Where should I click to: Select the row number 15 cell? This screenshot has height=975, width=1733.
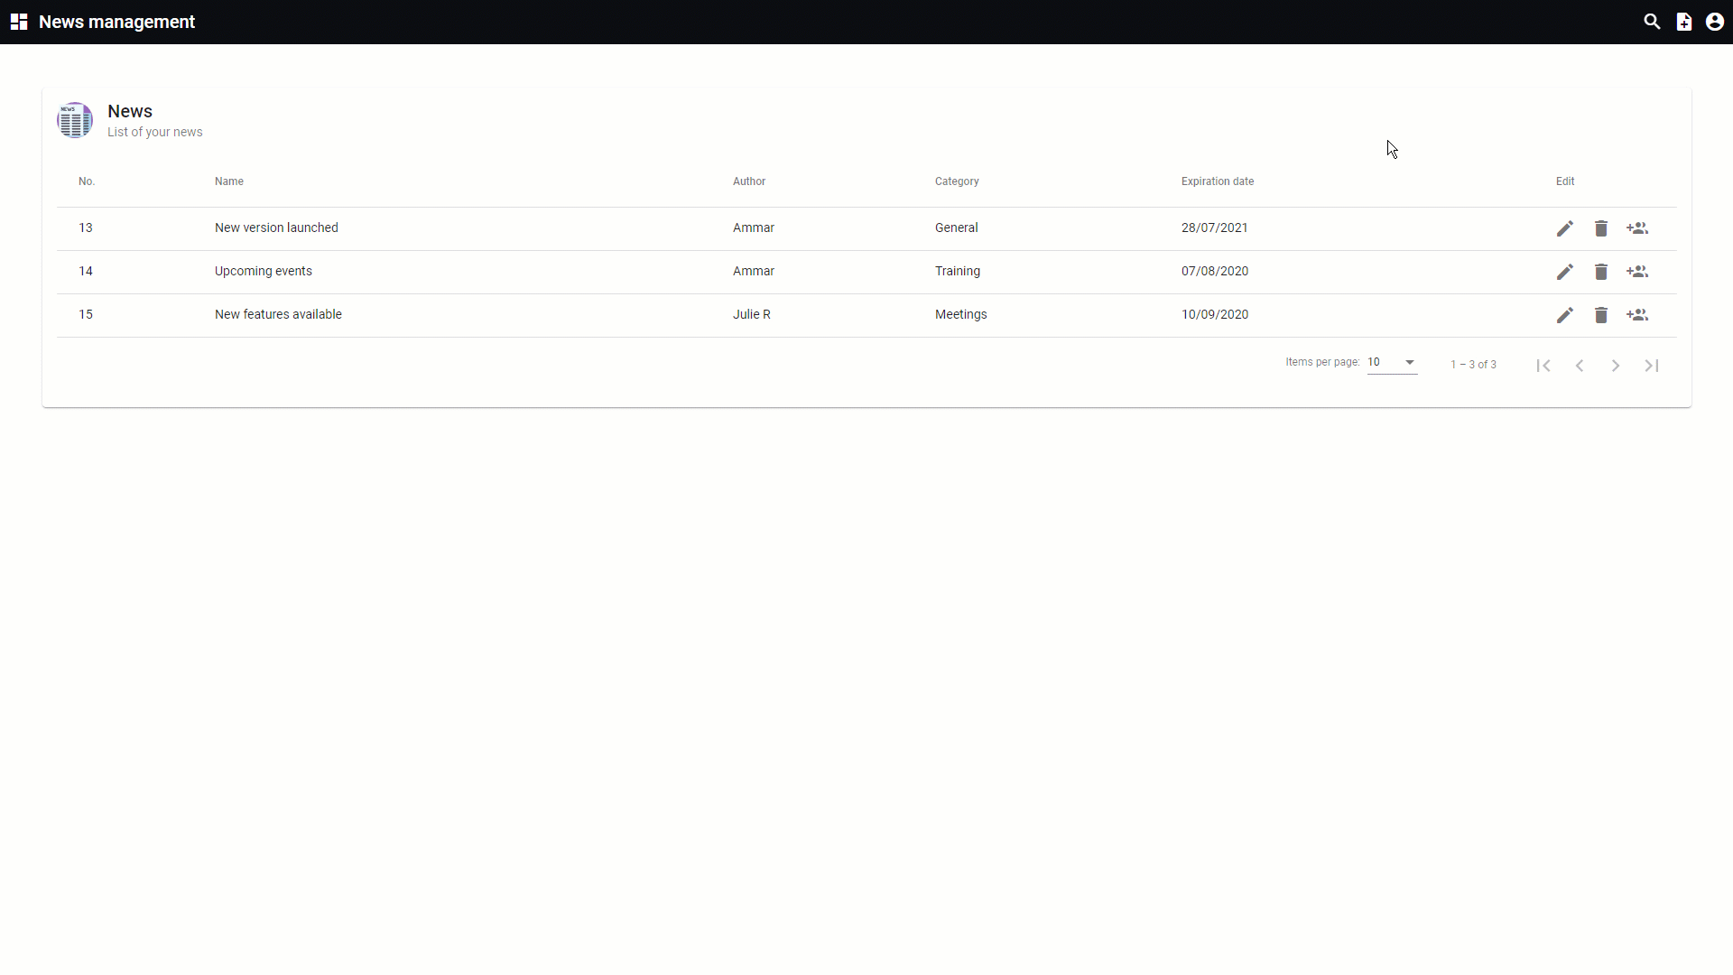click(86, 314)
